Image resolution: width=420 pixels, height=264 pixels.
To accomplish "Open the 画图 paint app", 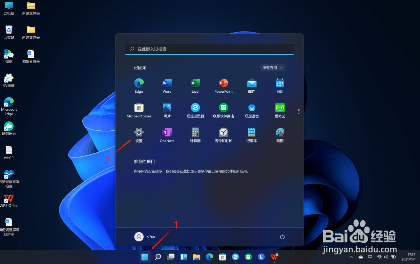I will tap(280, 135).
